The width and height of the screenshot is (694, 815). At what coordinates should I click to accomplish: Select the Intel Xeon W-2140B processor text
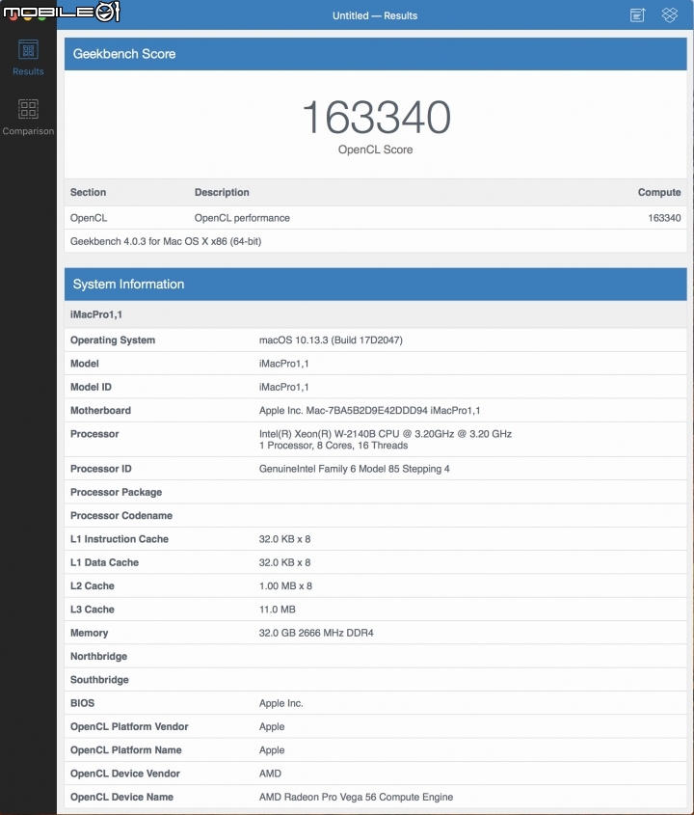386,433
